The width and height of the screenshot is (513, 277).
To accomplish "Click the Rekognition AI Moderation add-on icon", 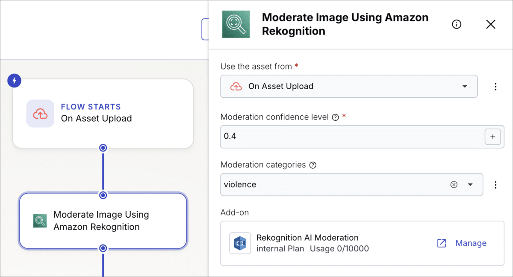I will pyautogui.click(x=240, y=243).
